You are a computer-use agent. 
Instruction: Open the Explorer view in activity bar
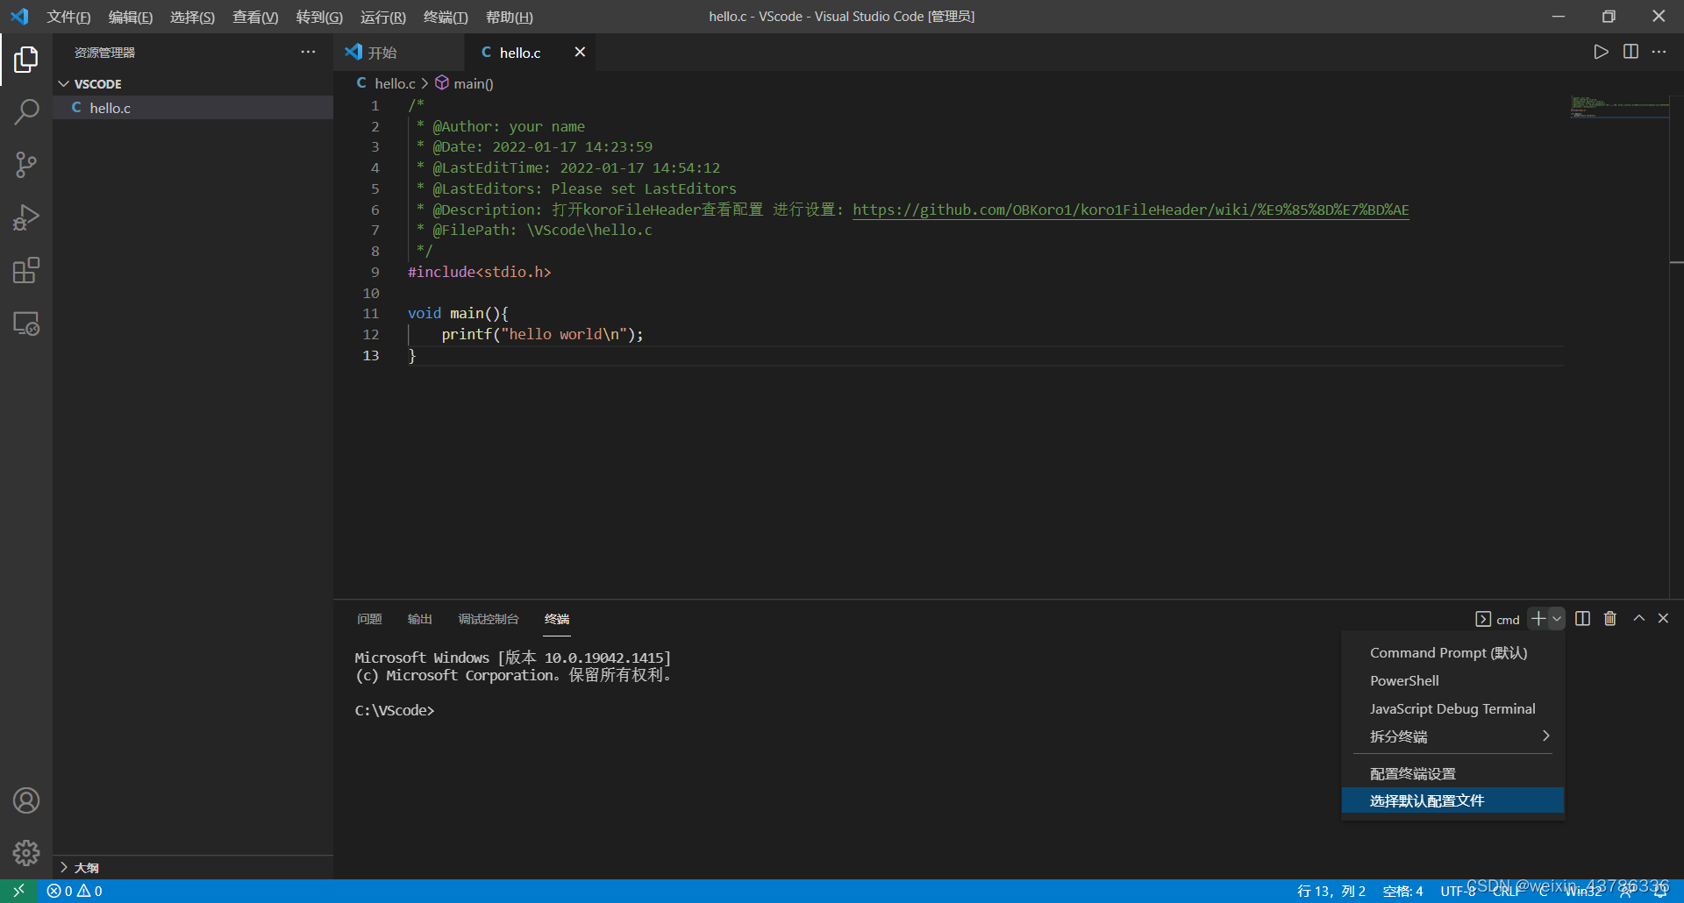coord(26,60)
